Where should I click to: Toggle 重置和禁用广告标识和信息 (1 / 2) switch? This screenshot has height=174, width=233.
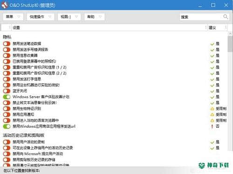click(x=7, y=67)
